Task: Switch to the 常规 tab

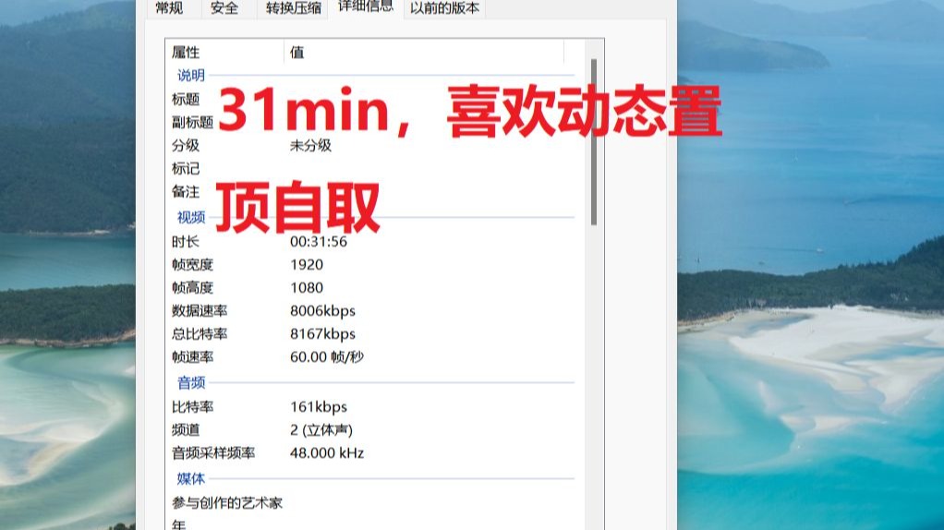Action: coord(168,8)
